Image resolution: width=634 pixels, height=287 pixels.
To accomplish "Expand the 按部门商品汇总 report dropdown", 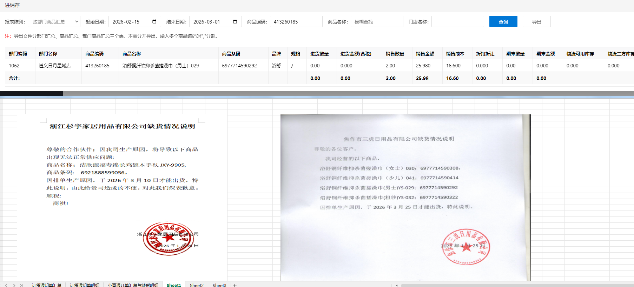I will tap(54, 22).
